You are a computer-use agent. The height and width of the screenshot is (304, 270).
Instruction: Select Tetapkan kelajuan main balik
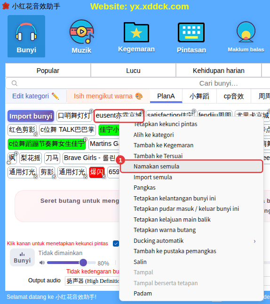tap(192, 219)
